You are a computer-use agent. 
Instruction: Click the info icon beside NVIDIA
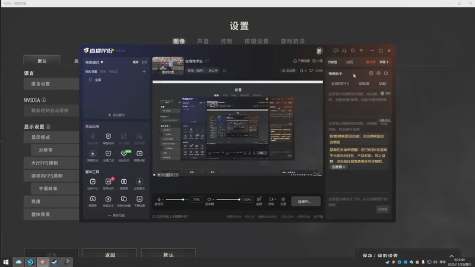click(x=44, y=100)
